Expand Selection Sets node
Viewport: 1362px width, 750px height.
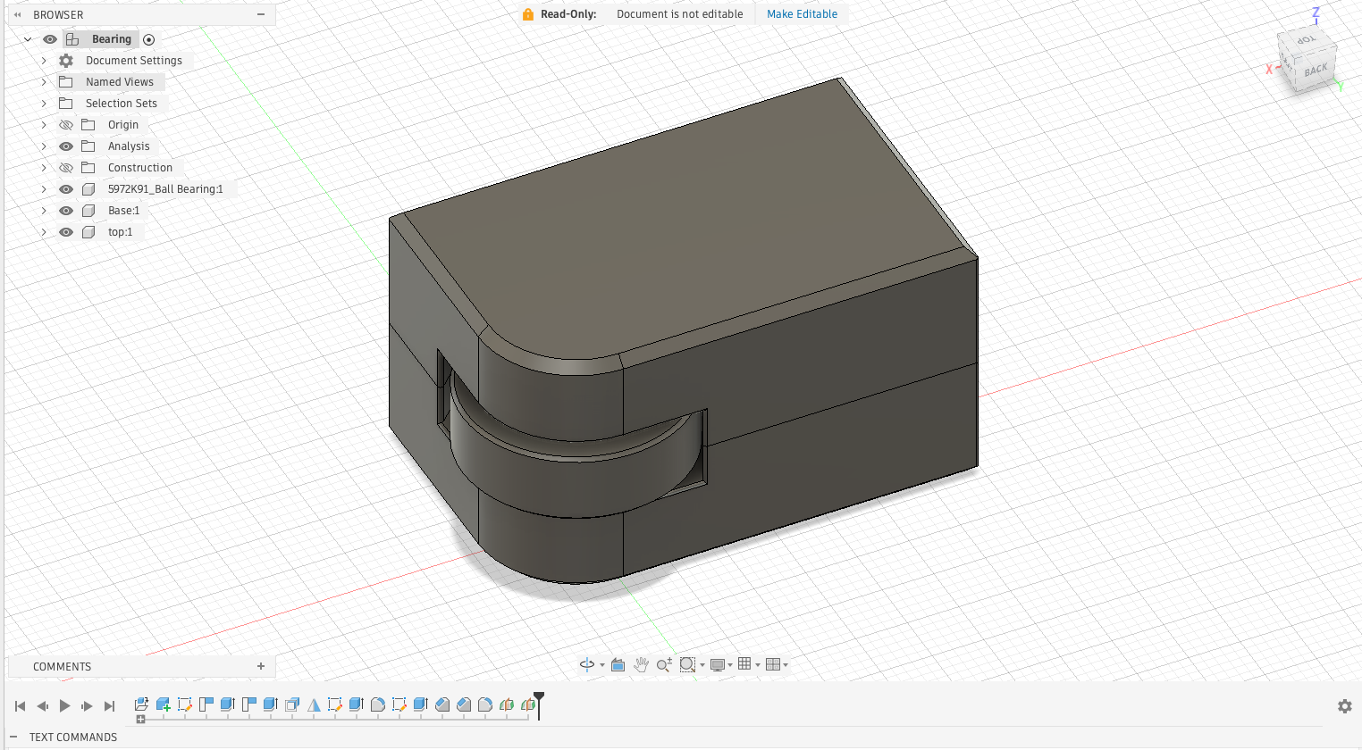(44, 104)
